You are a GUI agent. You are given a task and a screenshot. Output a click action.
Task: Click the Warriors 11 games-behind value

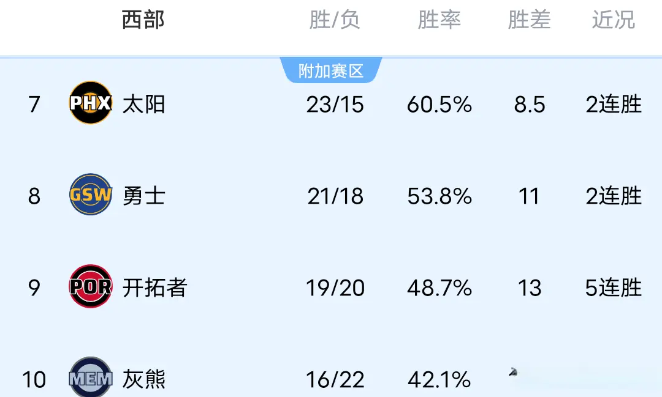click(529, 196)
